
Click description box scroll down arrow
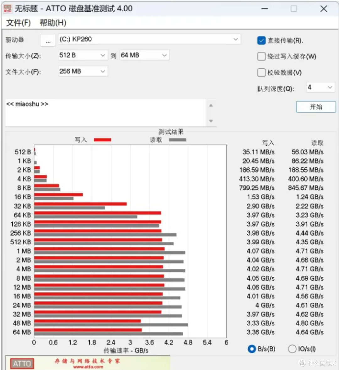coord(211,121)
